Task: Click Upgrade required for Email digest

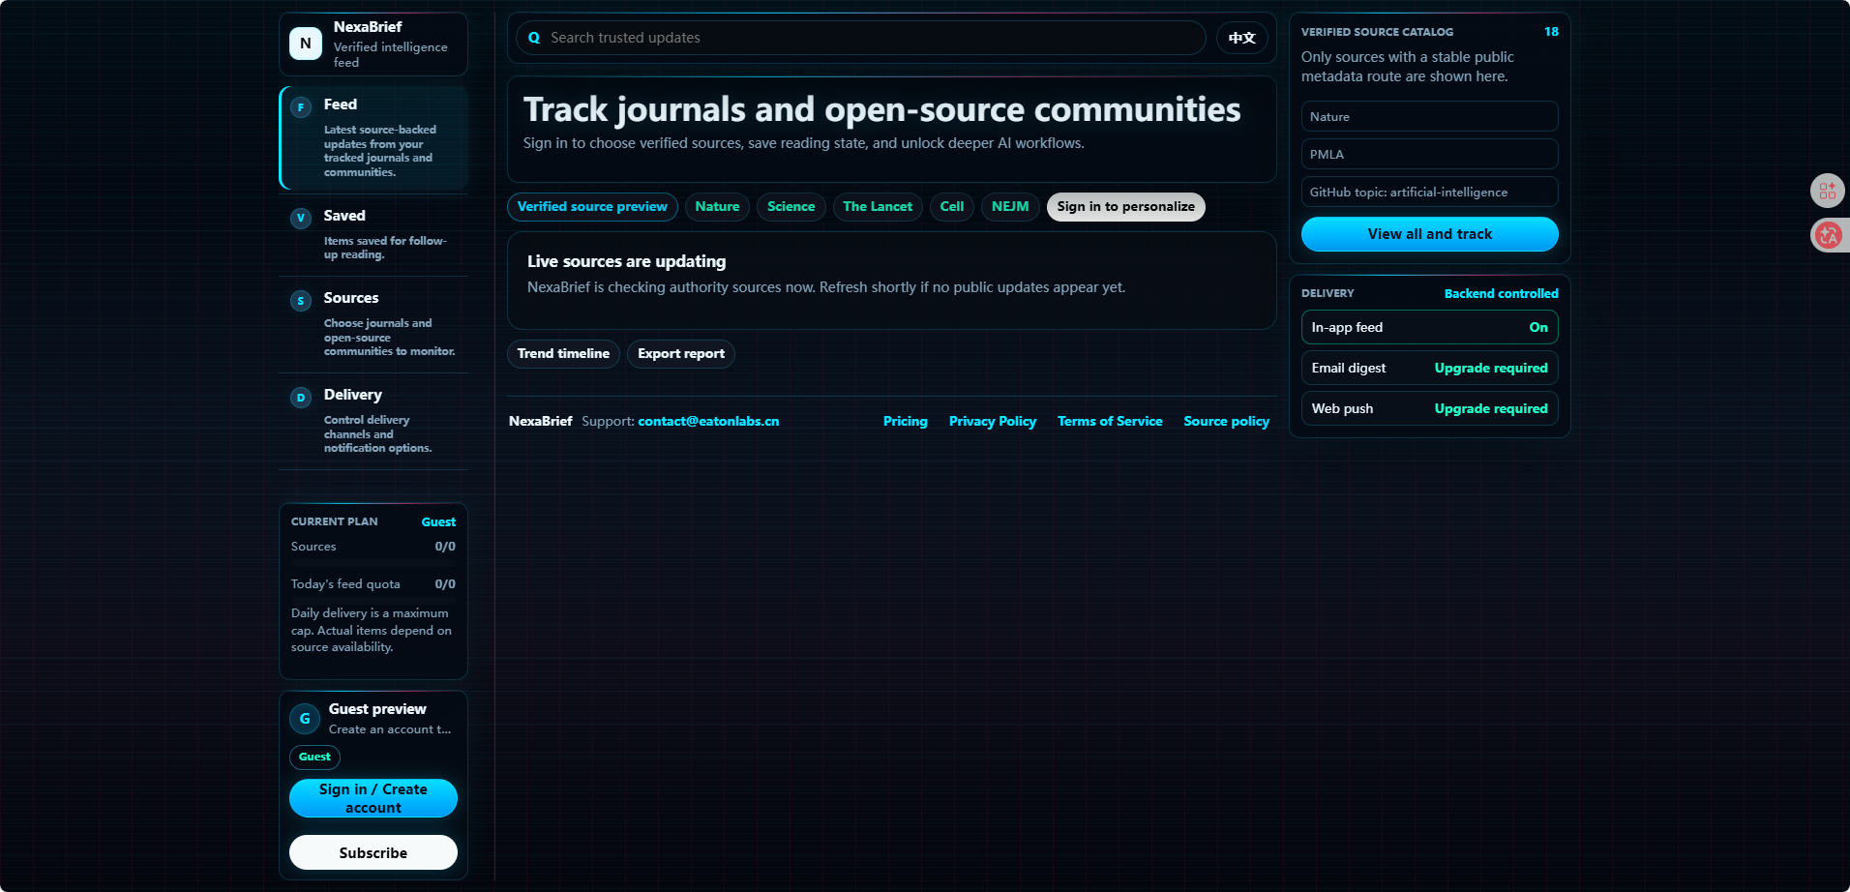Action: (1491, 369)
